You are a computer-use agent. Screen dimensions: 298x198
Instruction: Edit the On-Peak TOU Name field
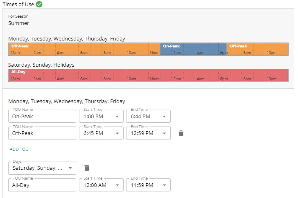point(42,116)
